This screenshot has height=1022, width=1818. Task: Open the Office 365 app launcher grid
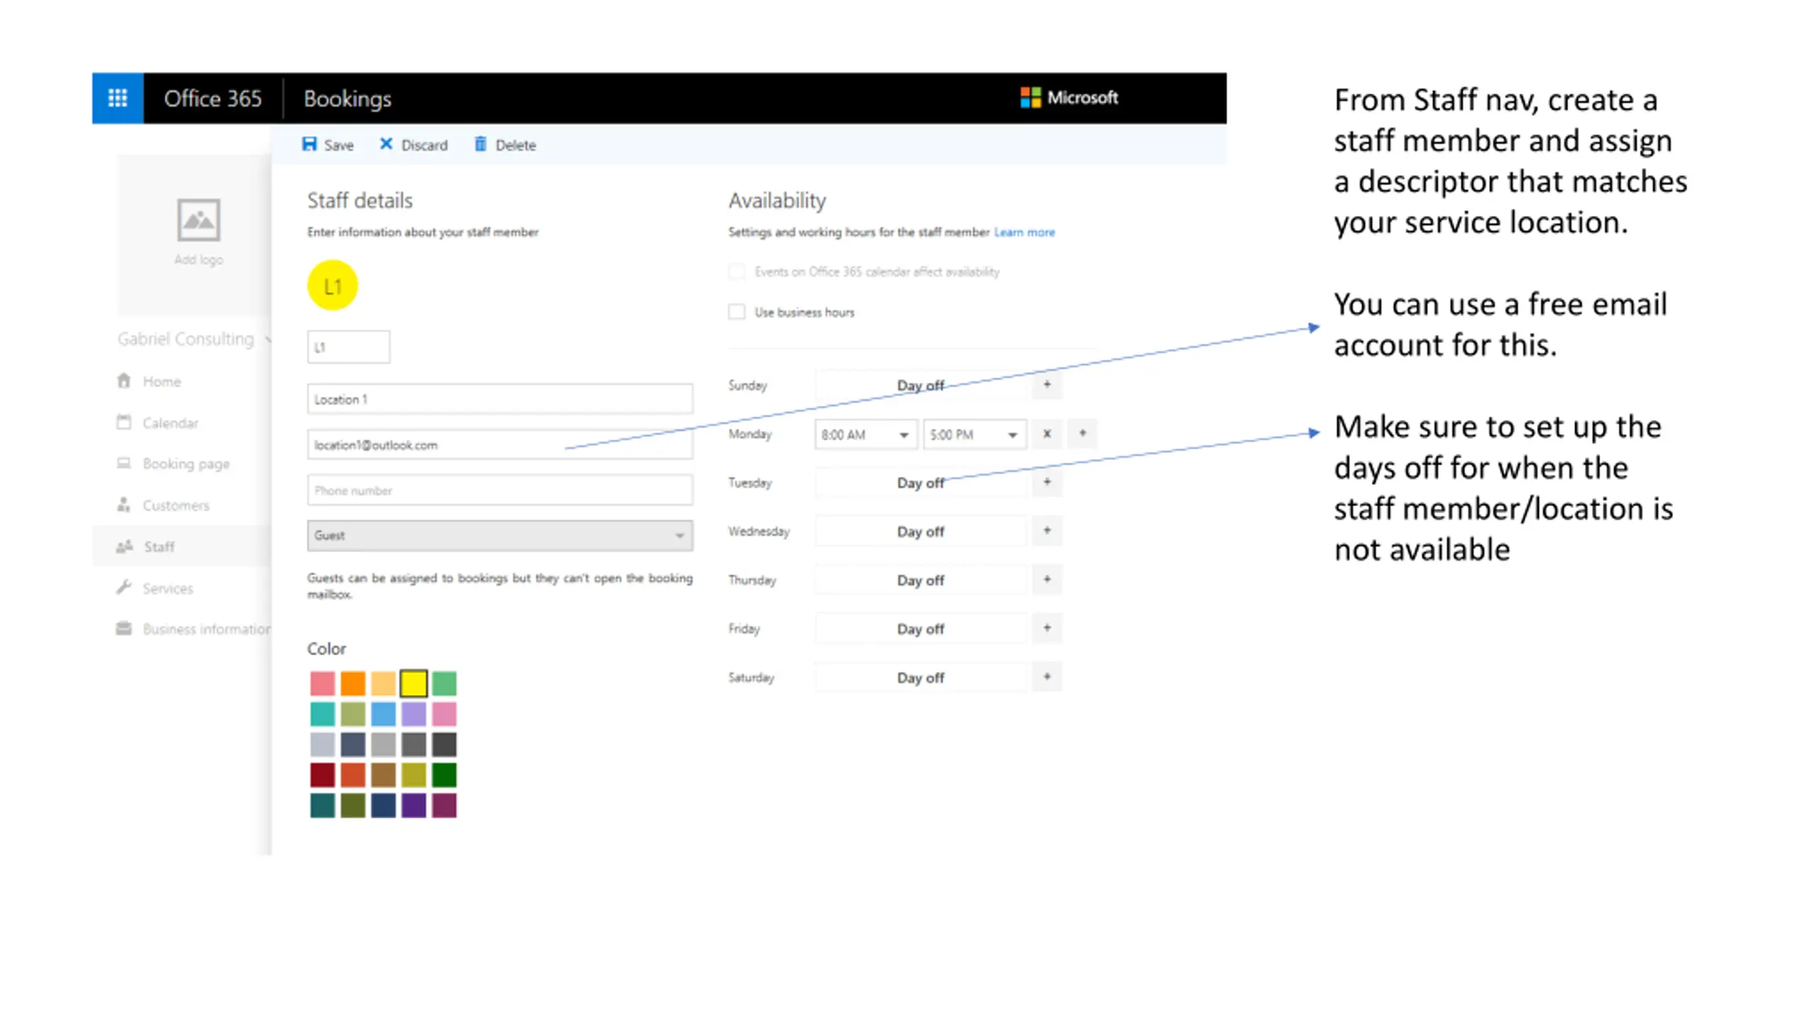click(117, 98)
